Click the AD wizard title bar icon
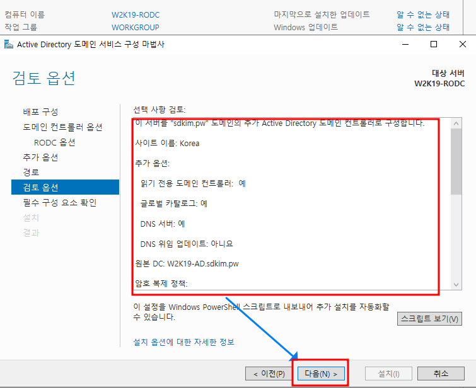Image resolution: width=476 pixels, height=388 pixels. [8, 44]
